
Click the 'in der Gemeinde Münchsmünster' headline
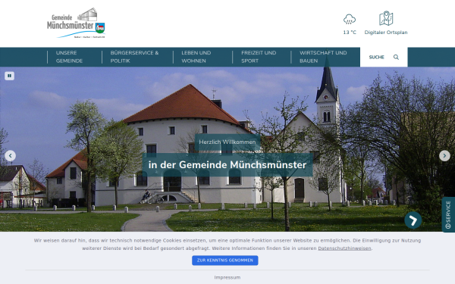pyautogui.click(x=227, y=165)
